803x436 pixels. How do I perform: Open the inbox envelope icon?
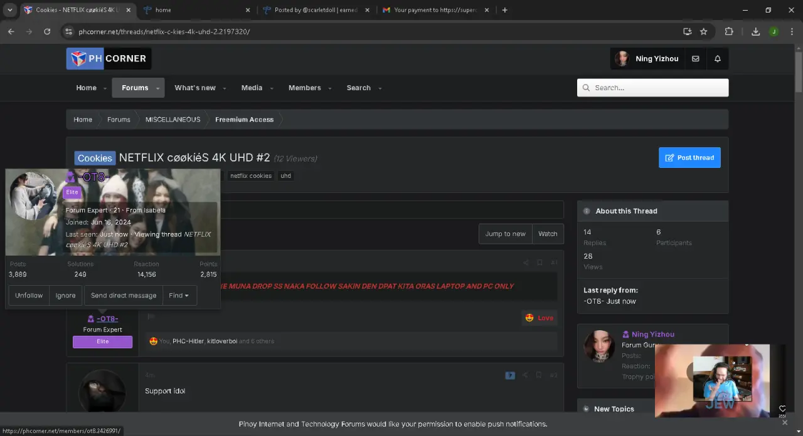pyautogui.click(x=696, y=58)
